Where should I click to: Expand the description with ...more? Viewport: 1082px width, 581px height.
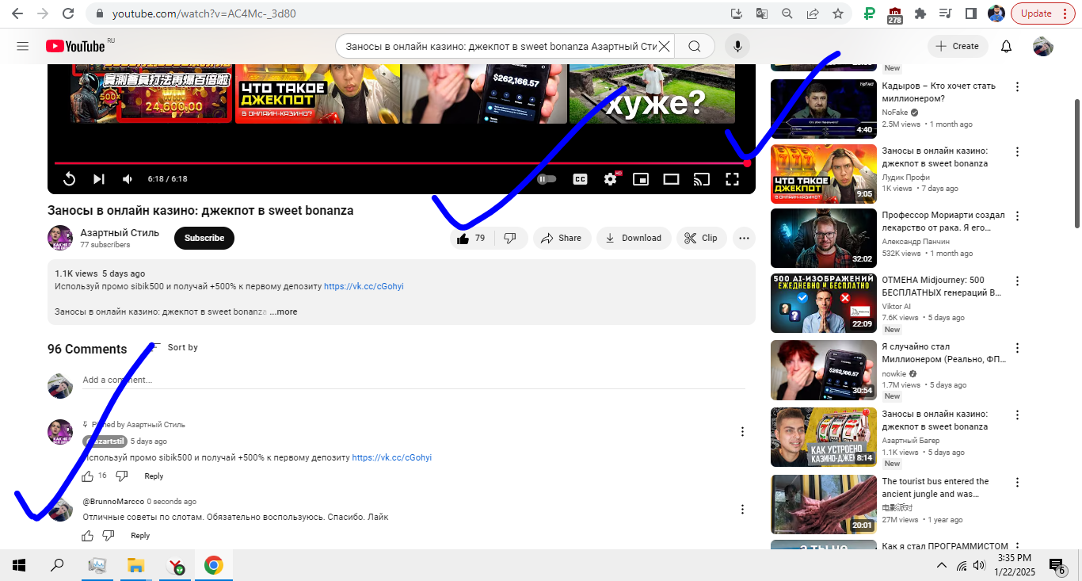pyautogui.click(x=283, y=312)
